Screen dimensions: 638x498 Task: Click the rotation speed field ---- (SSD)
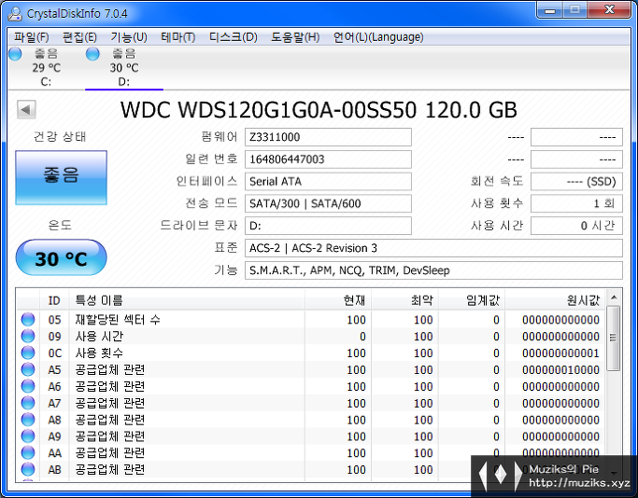(x=576, y=181)
